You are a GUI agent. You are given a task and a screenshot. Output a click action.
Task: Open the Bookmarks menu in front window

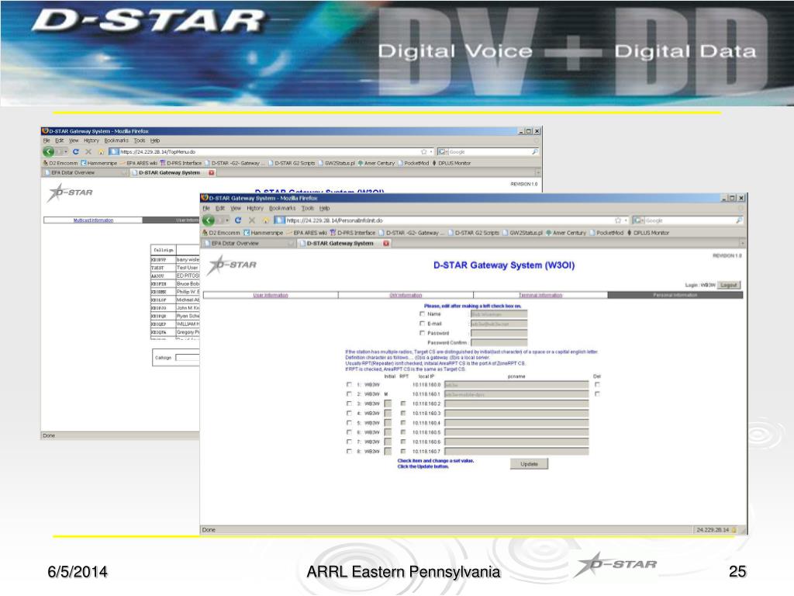[x=282, y=208]
